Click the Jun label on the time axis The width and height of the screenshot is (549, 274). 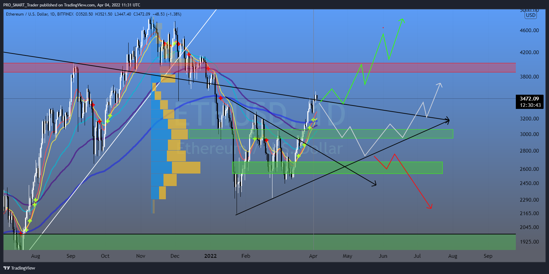(x=383, y=256)
